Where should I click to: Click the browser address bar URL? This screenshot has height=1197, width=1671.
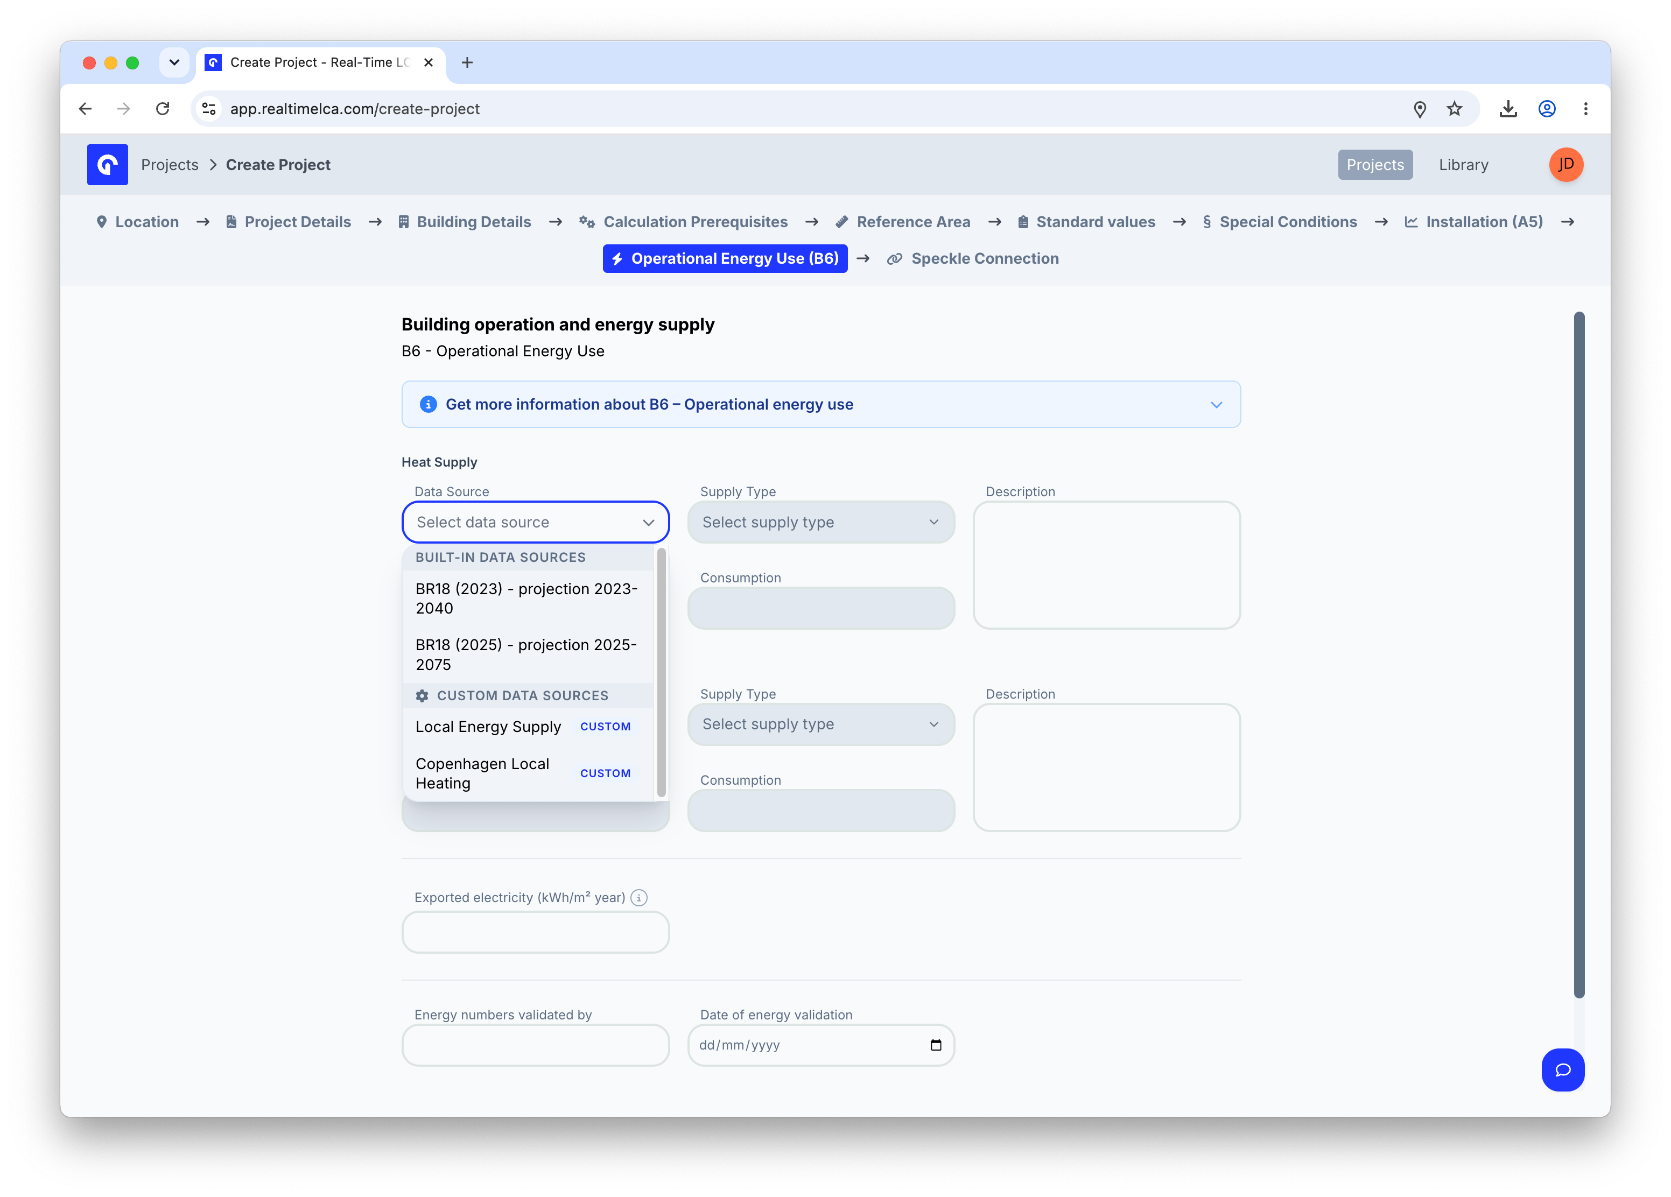click(354, 109)
